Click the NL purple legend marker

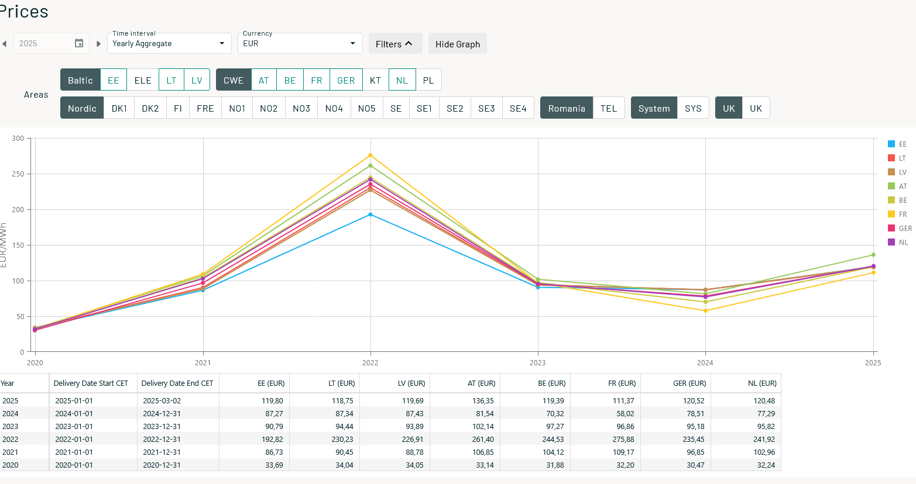click(891, 242)
